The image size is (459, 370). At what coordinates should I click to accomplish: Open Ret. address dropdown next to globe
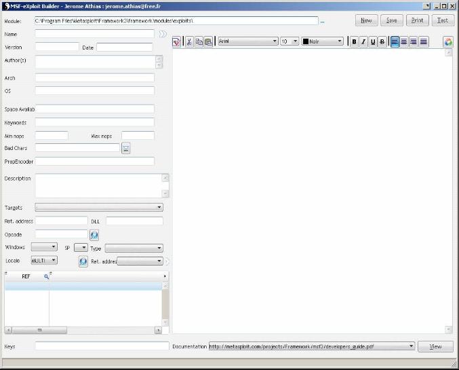[x=140, y=261]
